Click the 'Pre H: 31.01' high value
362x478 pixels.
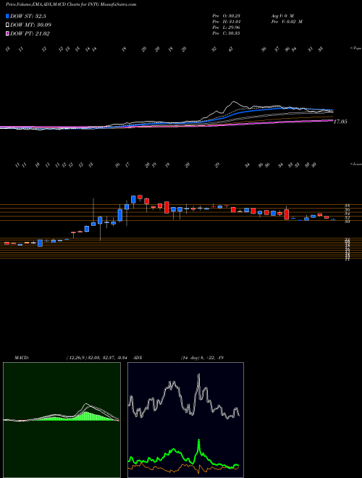226,22
